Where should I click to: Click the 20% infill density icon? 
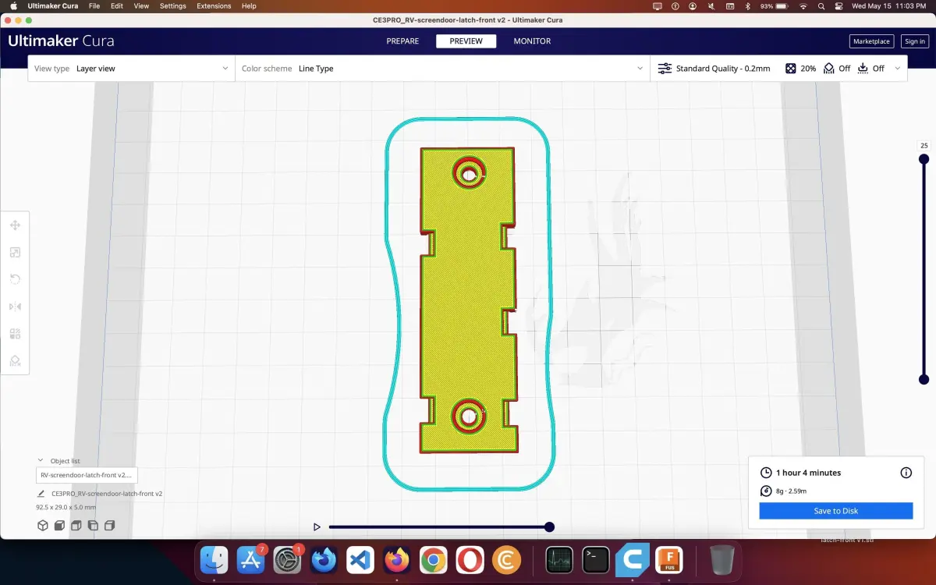point(790,69)
